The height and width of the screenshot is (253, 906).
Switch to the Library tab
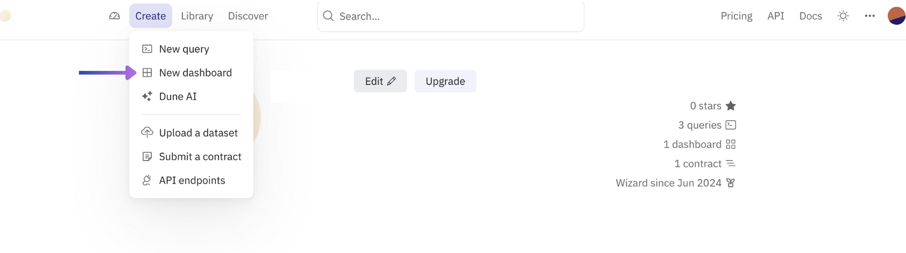point(197,16)
